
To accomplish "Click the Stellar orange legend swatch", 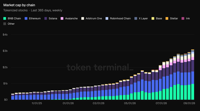I will tap(167, 18).
